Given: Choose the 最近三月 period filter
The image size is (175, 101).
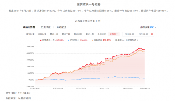Looking at the screenshot, I should [66, 34].
